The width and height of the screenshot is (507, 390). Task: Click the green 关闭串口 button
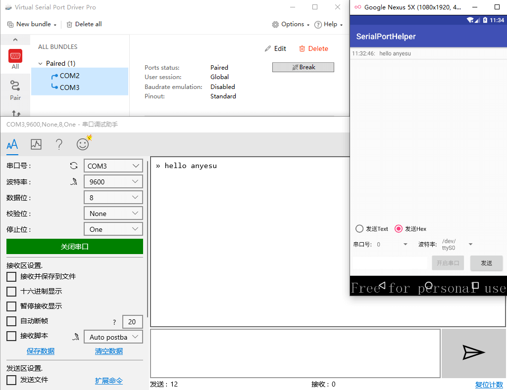75,247
